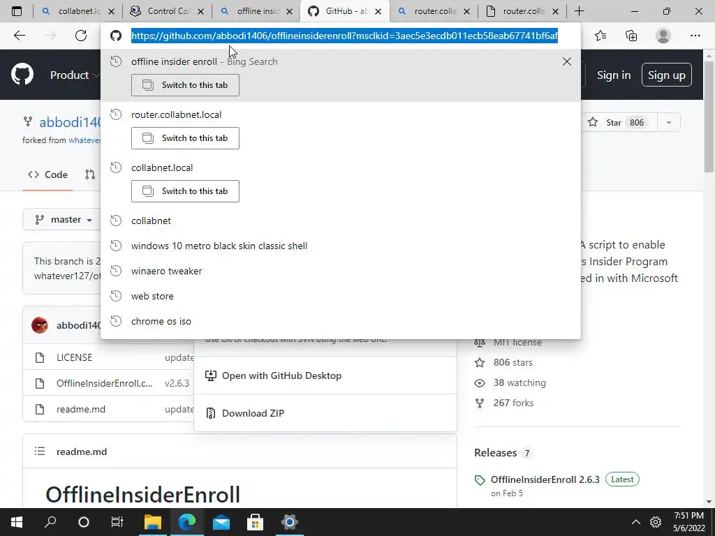Open Windows taskbar search
This screenshot has width=715, height=536.
point(50,522)
